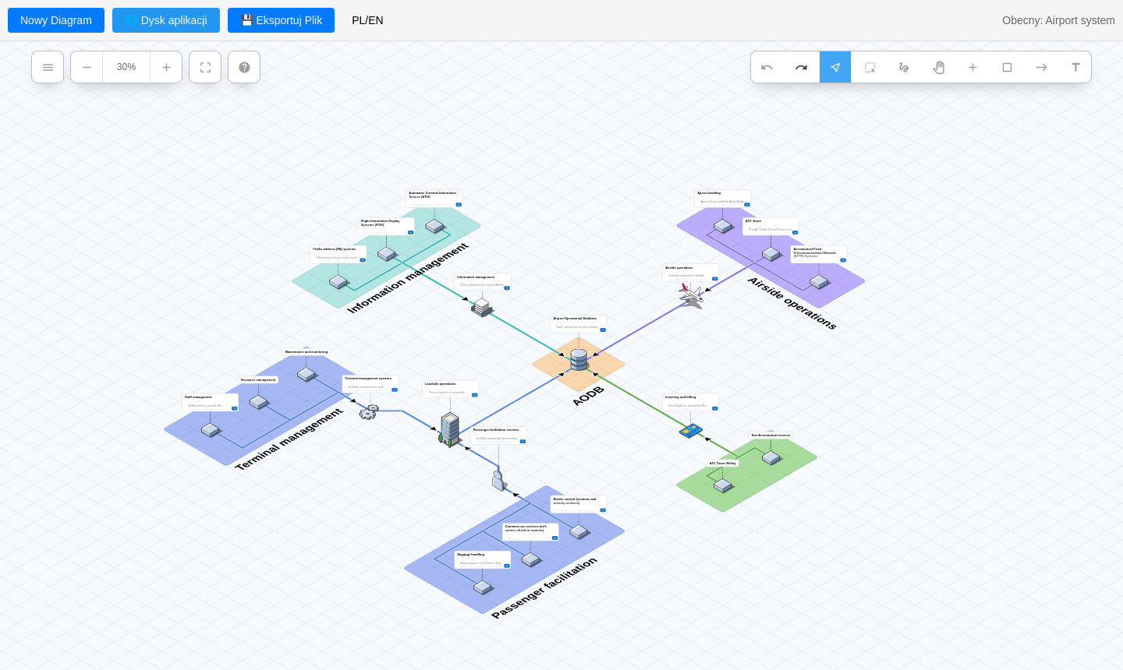Select the Passenger facilitation services person node
This screenshot has height=670, width=1123.
coord(498,480)
